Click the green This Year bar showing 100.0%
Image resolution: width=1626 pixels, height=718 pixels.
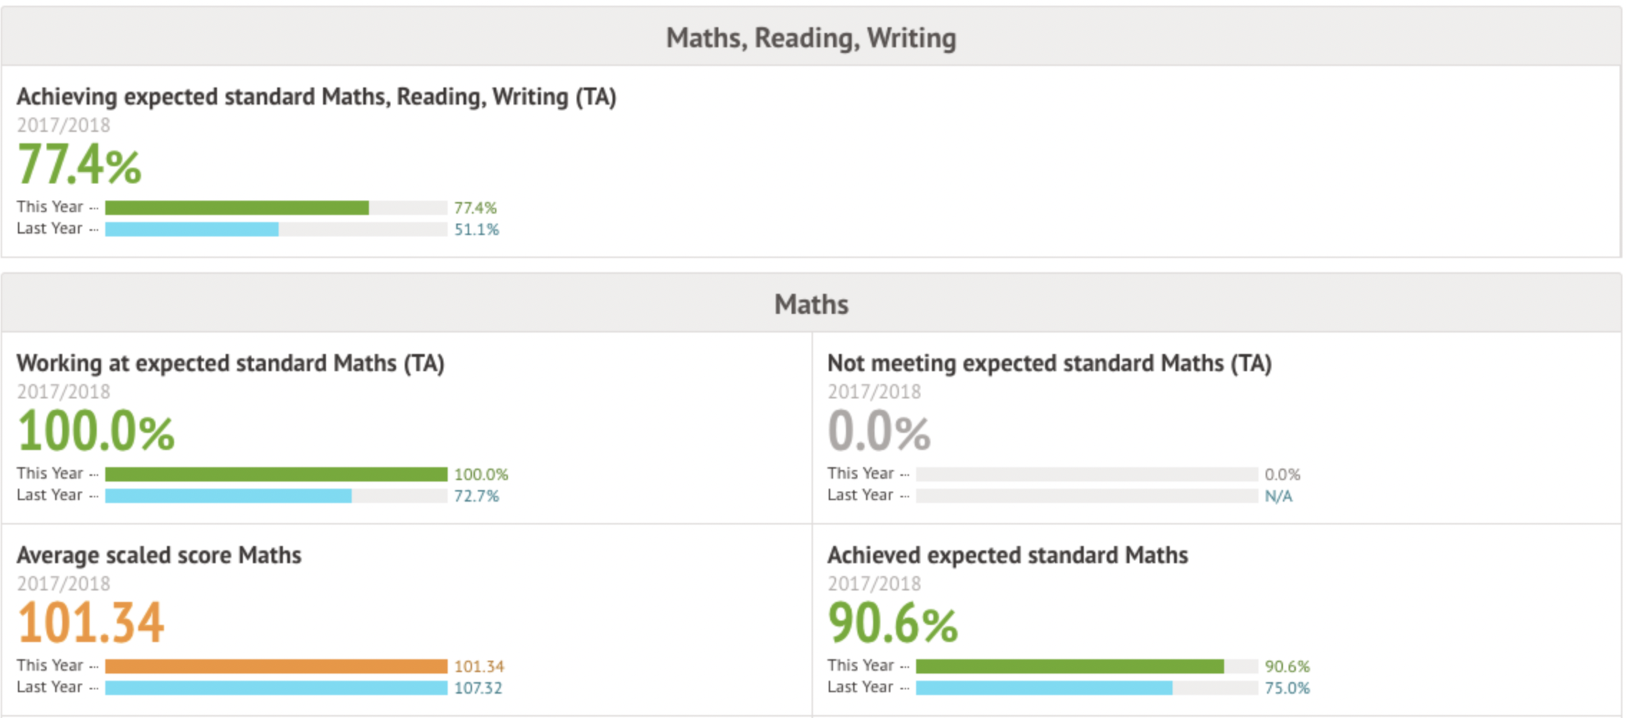tap(276, 474)
